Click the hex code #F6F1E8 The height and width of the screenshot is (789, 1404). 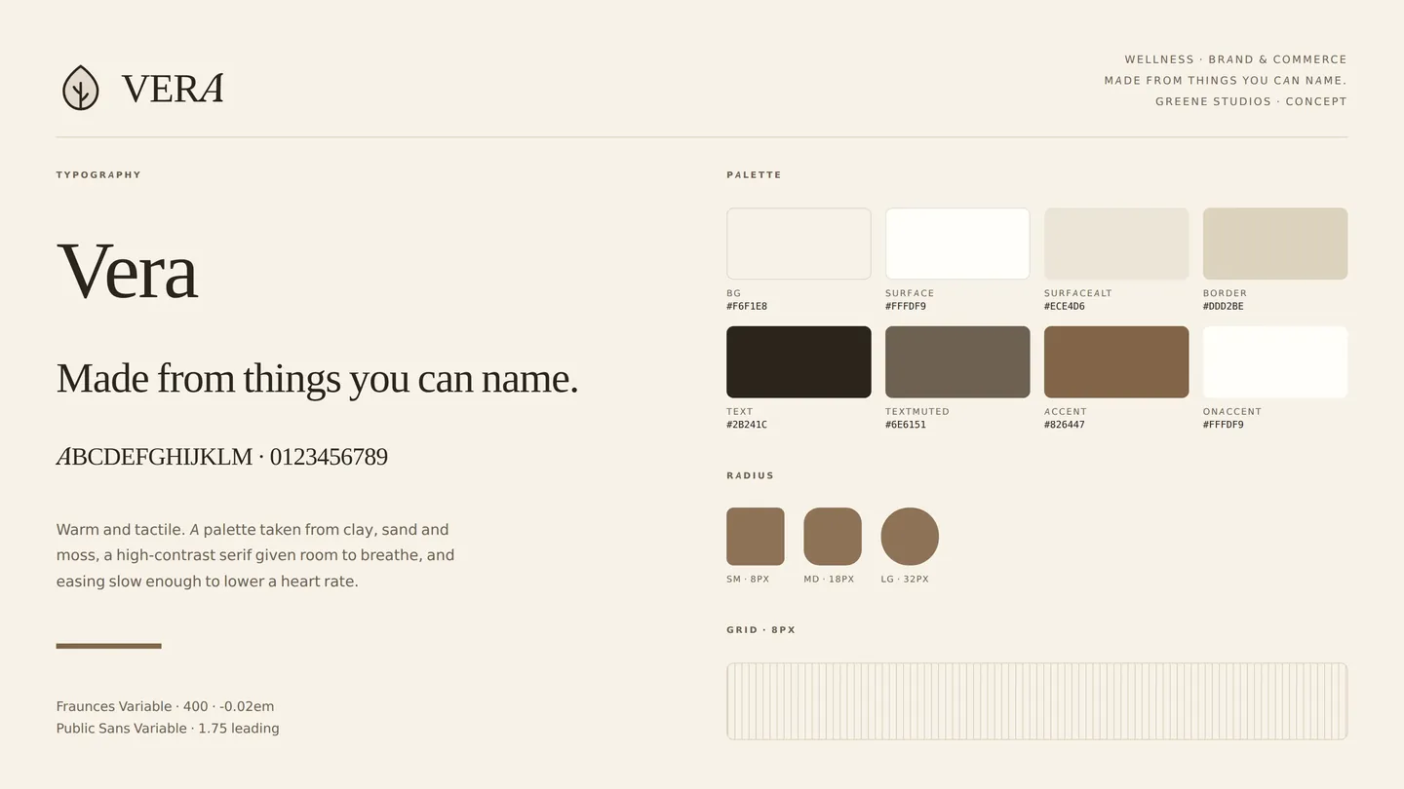pyautogui.click(x=747, y=307)
